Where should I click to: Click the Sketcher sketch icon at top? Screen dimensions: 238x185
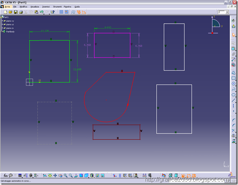tap(233, 21)
